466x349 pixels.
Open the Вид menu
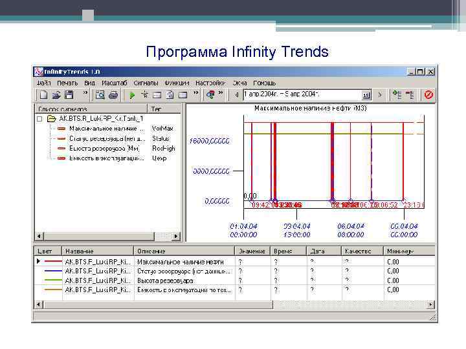89,83
